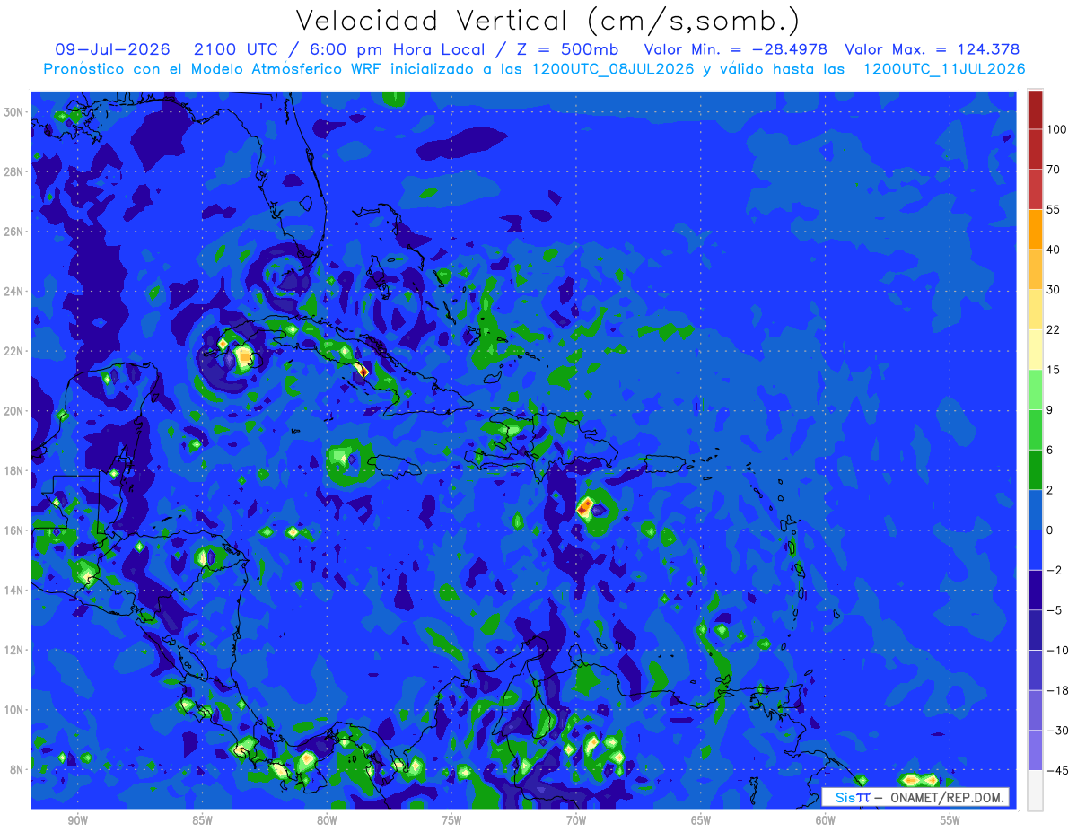Click the "70W" longitude label
This screenshot has width=1077, height=832.
(576, 820)
